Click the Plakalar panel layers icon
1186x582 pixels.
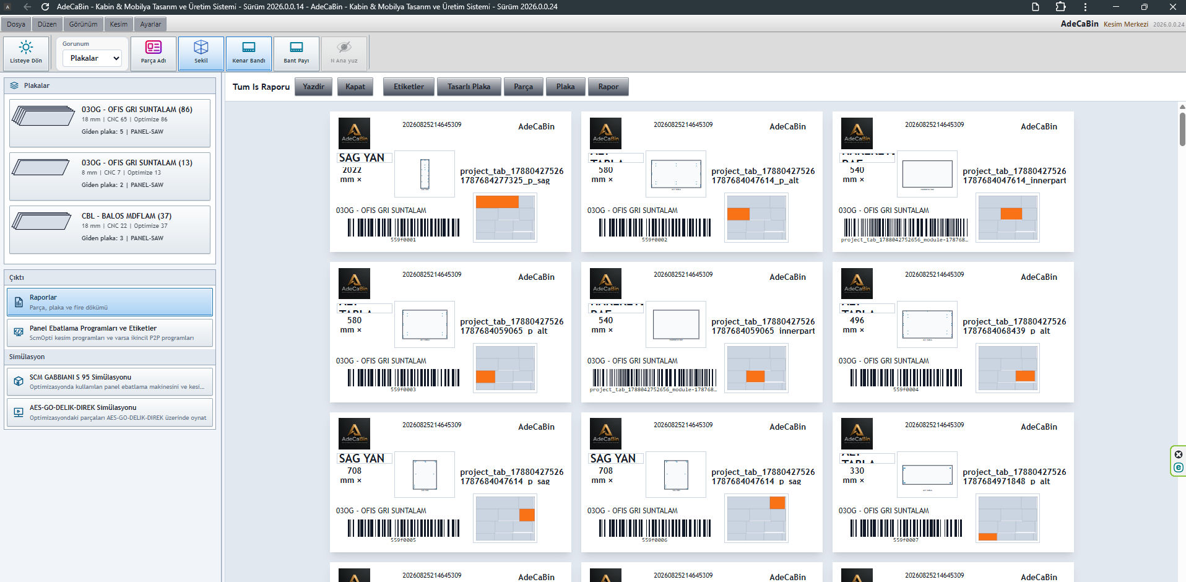(x=14, y=85)
